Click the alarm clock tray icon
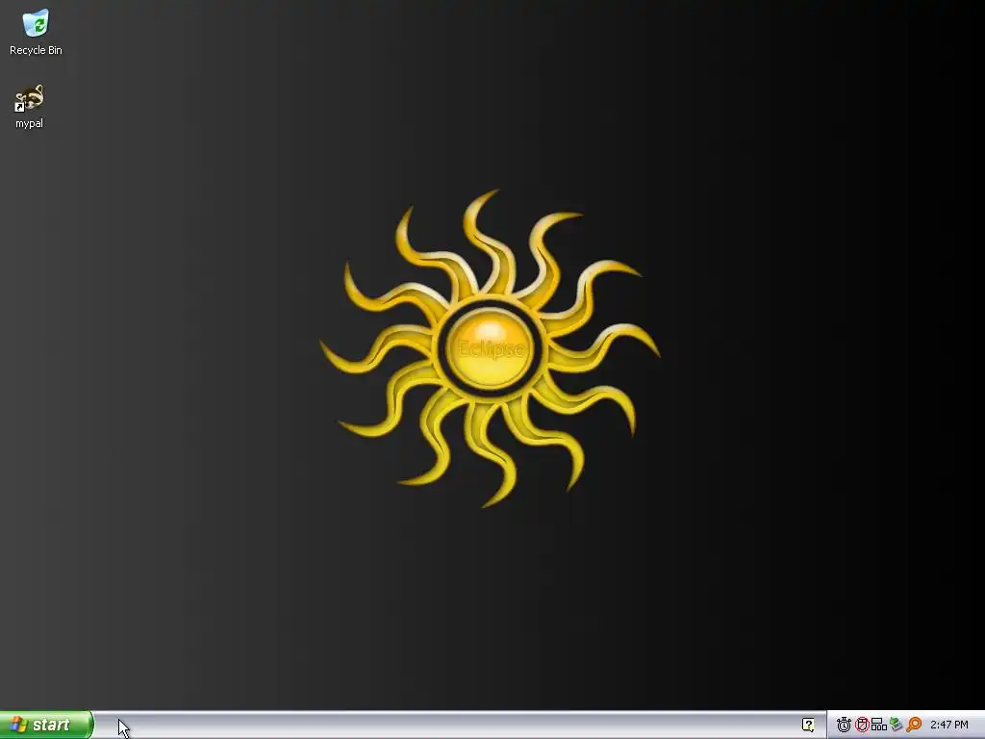Screen dimensions: 985x739 click(844, 725)
